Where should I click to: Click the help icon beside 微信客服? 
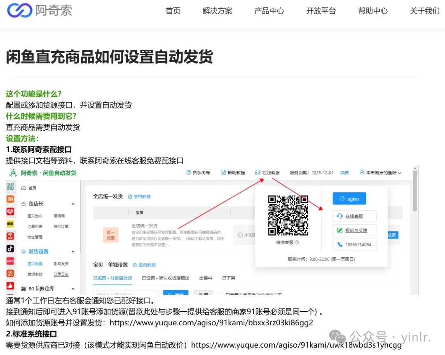click(x=297, y=242)
